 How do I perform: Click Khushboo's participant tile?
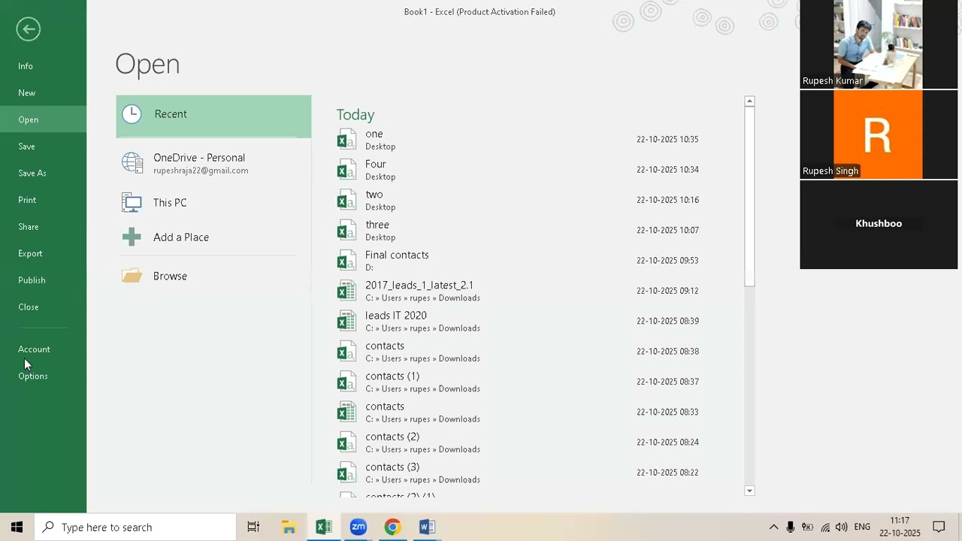pyautogui.click(x=879, y=225)
